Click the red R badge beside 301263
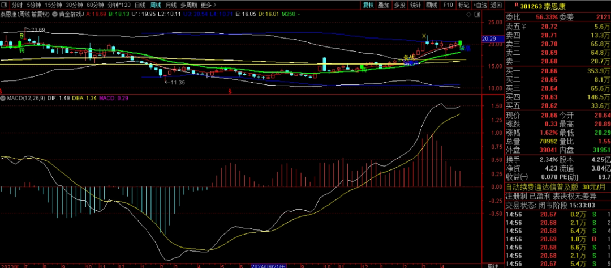Screen dimensions: 611x268 517,5
